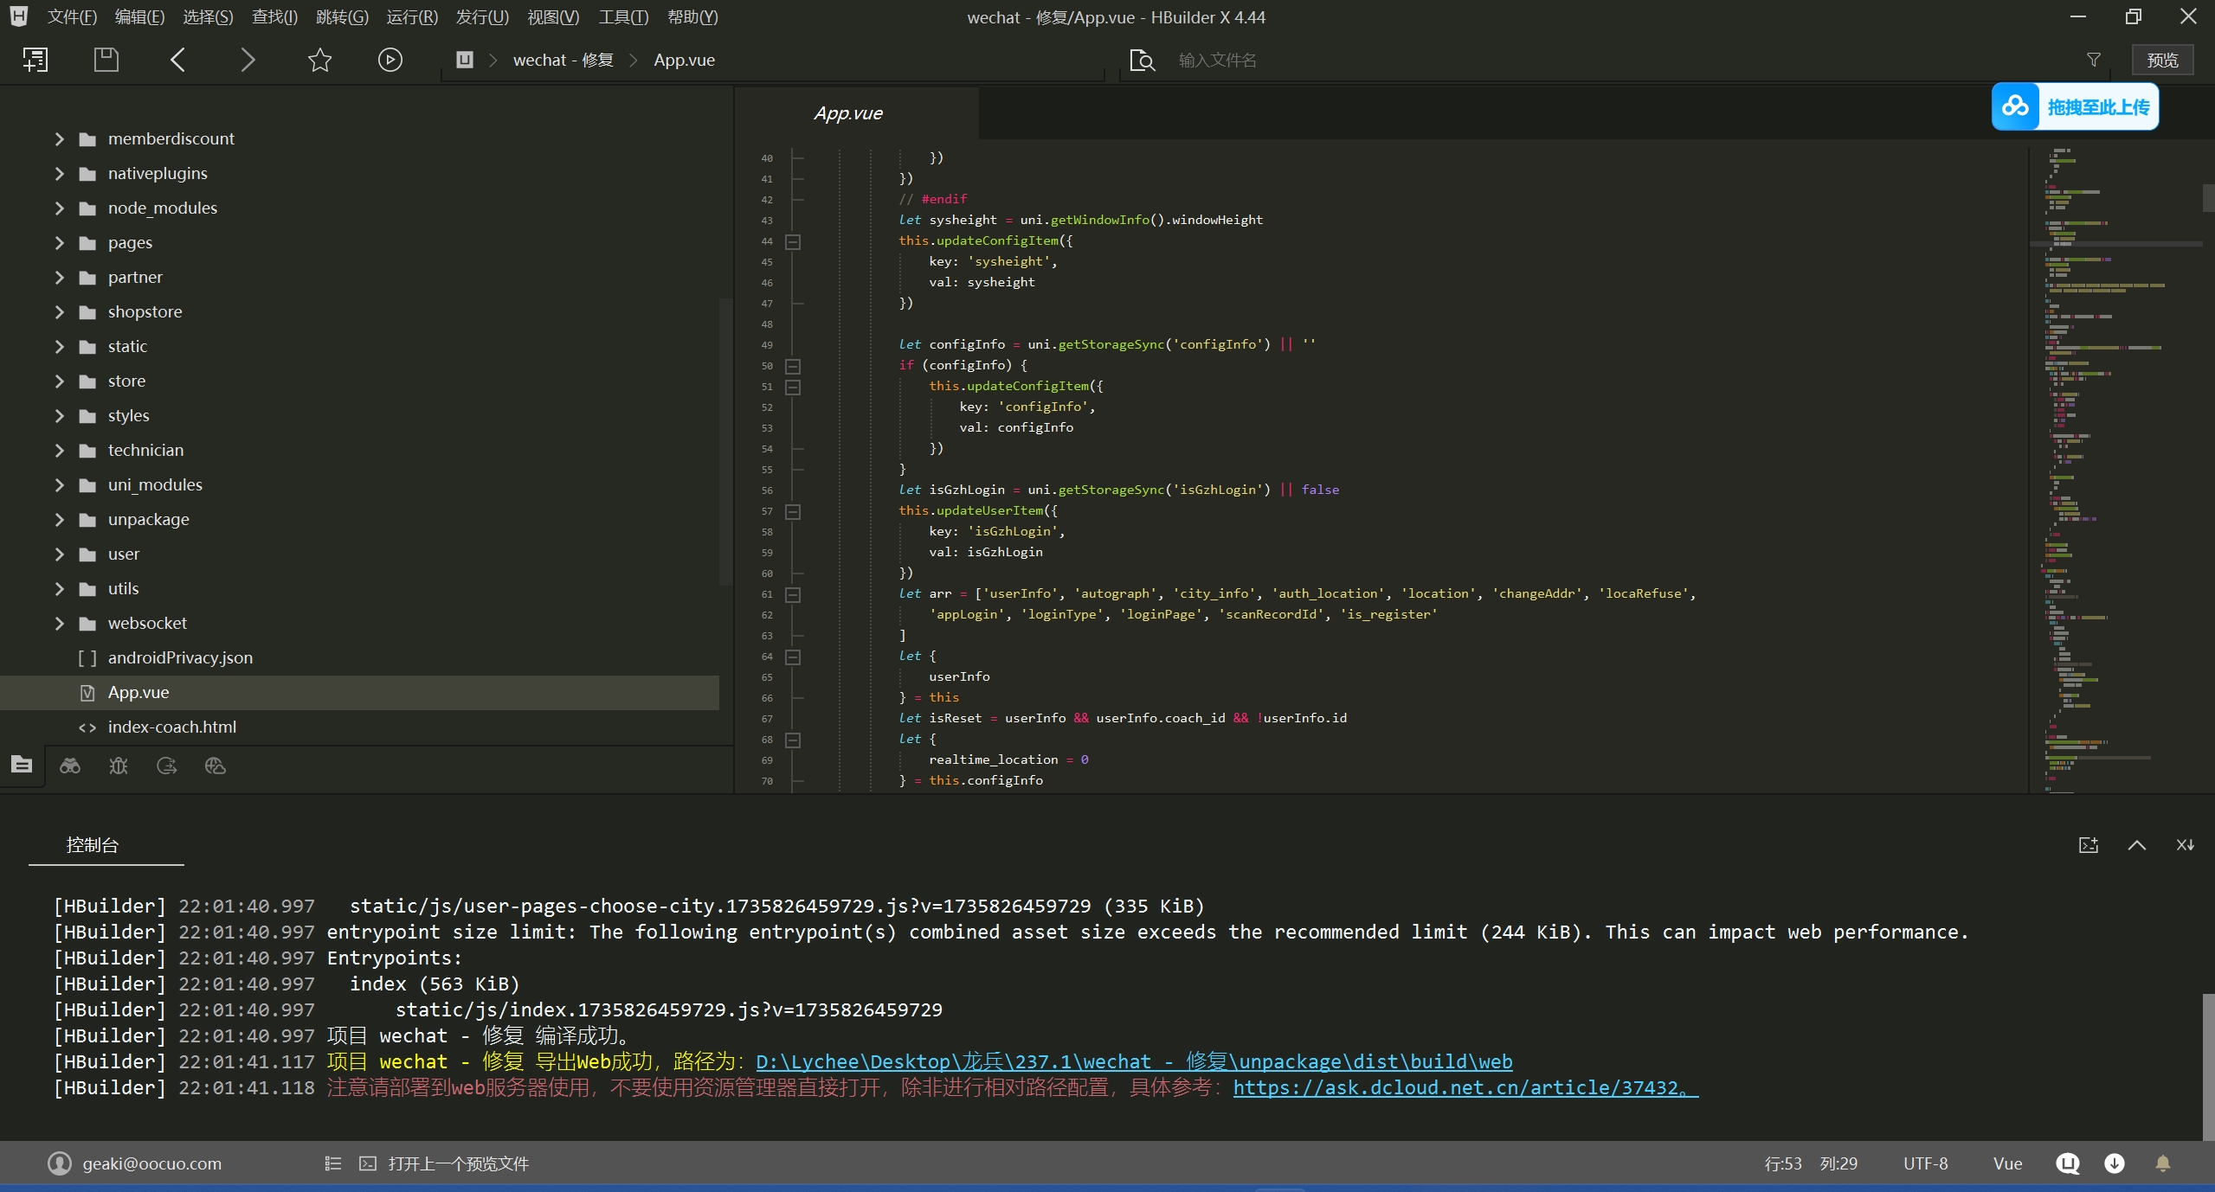Open the ask.dcloud.net.cn article link
The height and width of the screenshot is (1192, 2215).
[1465, 1087]
